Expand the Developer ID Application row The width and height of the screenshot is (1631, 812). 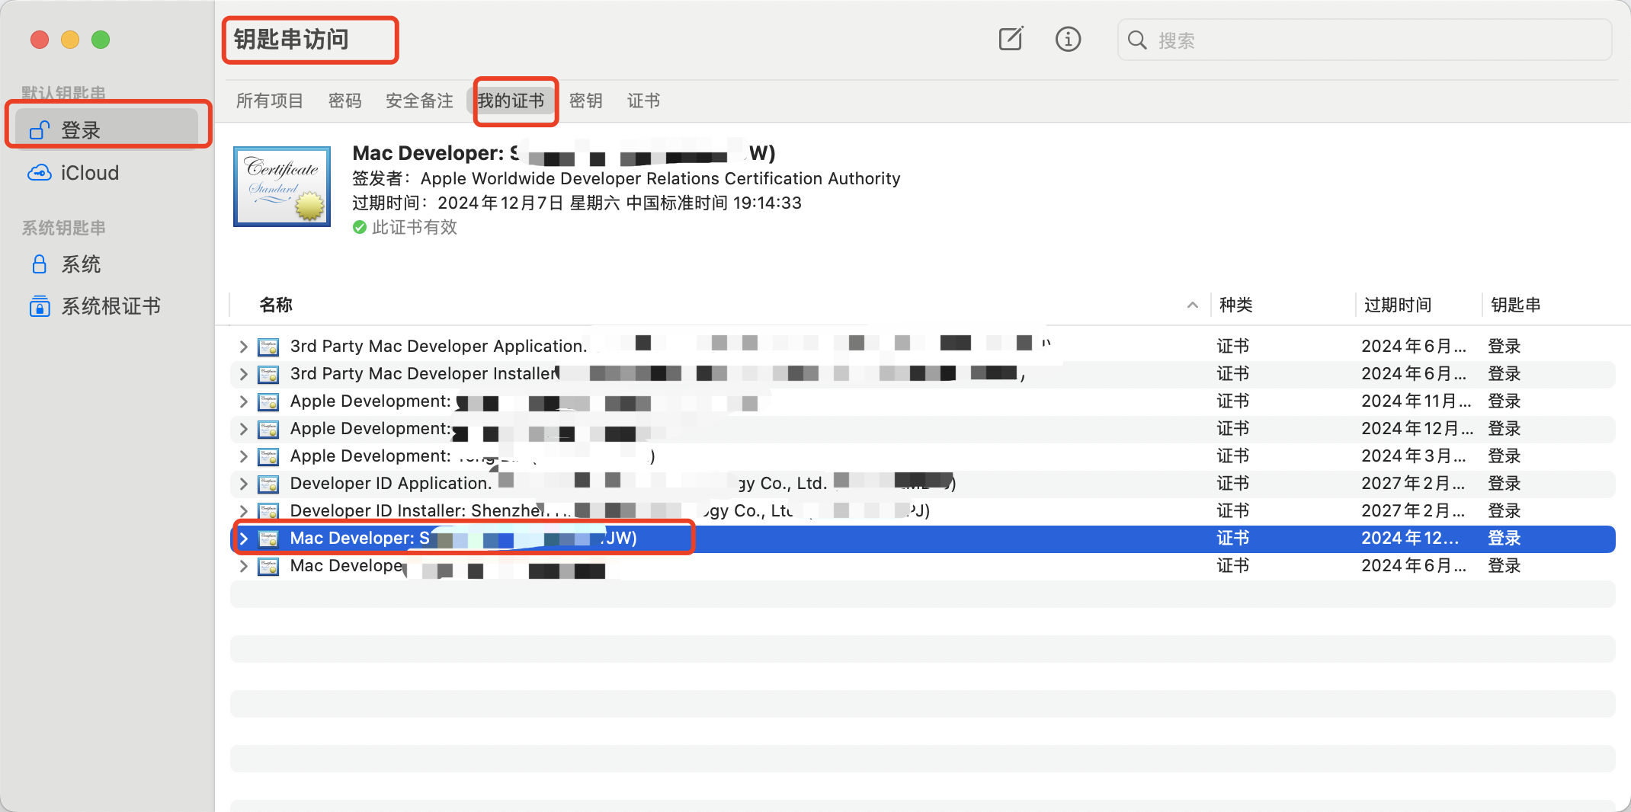point(243,484)
